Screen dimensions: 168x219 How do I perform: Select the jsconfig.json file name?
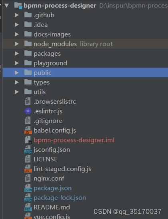click(52, 150)
